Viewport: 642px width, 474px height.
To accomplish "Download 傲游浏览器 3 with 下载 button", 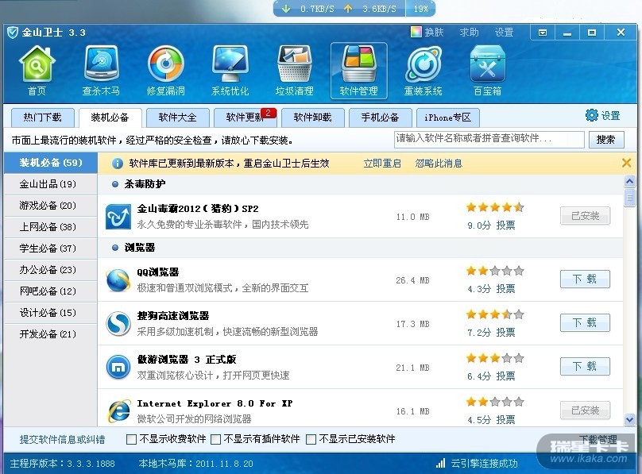I will (585, 367).
